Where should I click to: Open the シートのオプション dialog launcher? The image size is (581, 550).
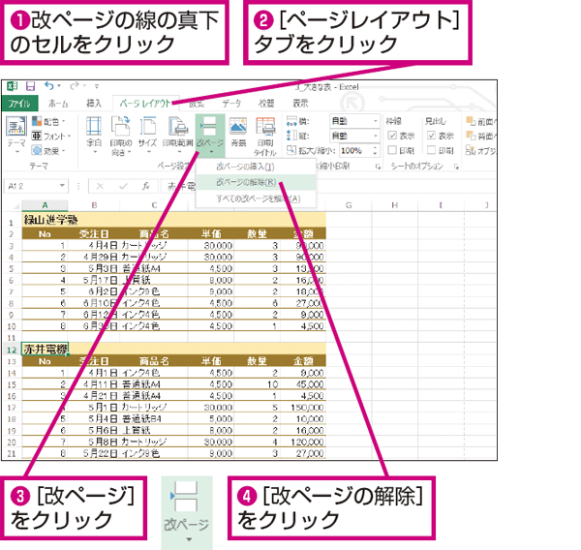456,167
